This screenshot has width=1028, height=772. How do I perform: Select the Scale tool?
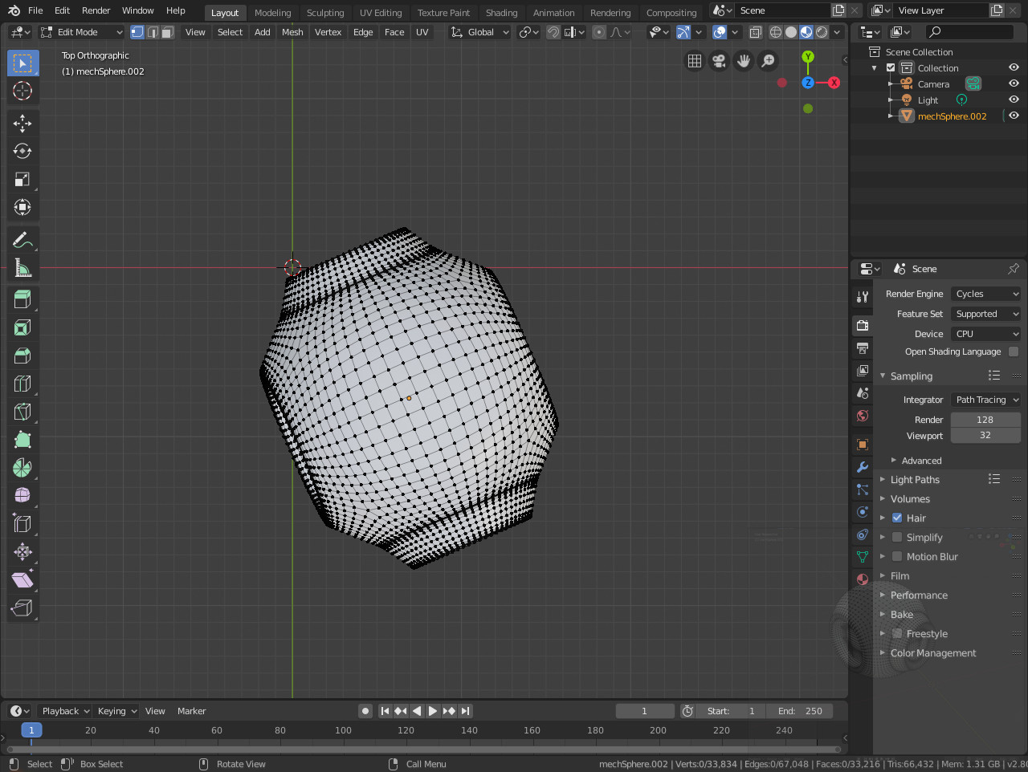point(22,179)
